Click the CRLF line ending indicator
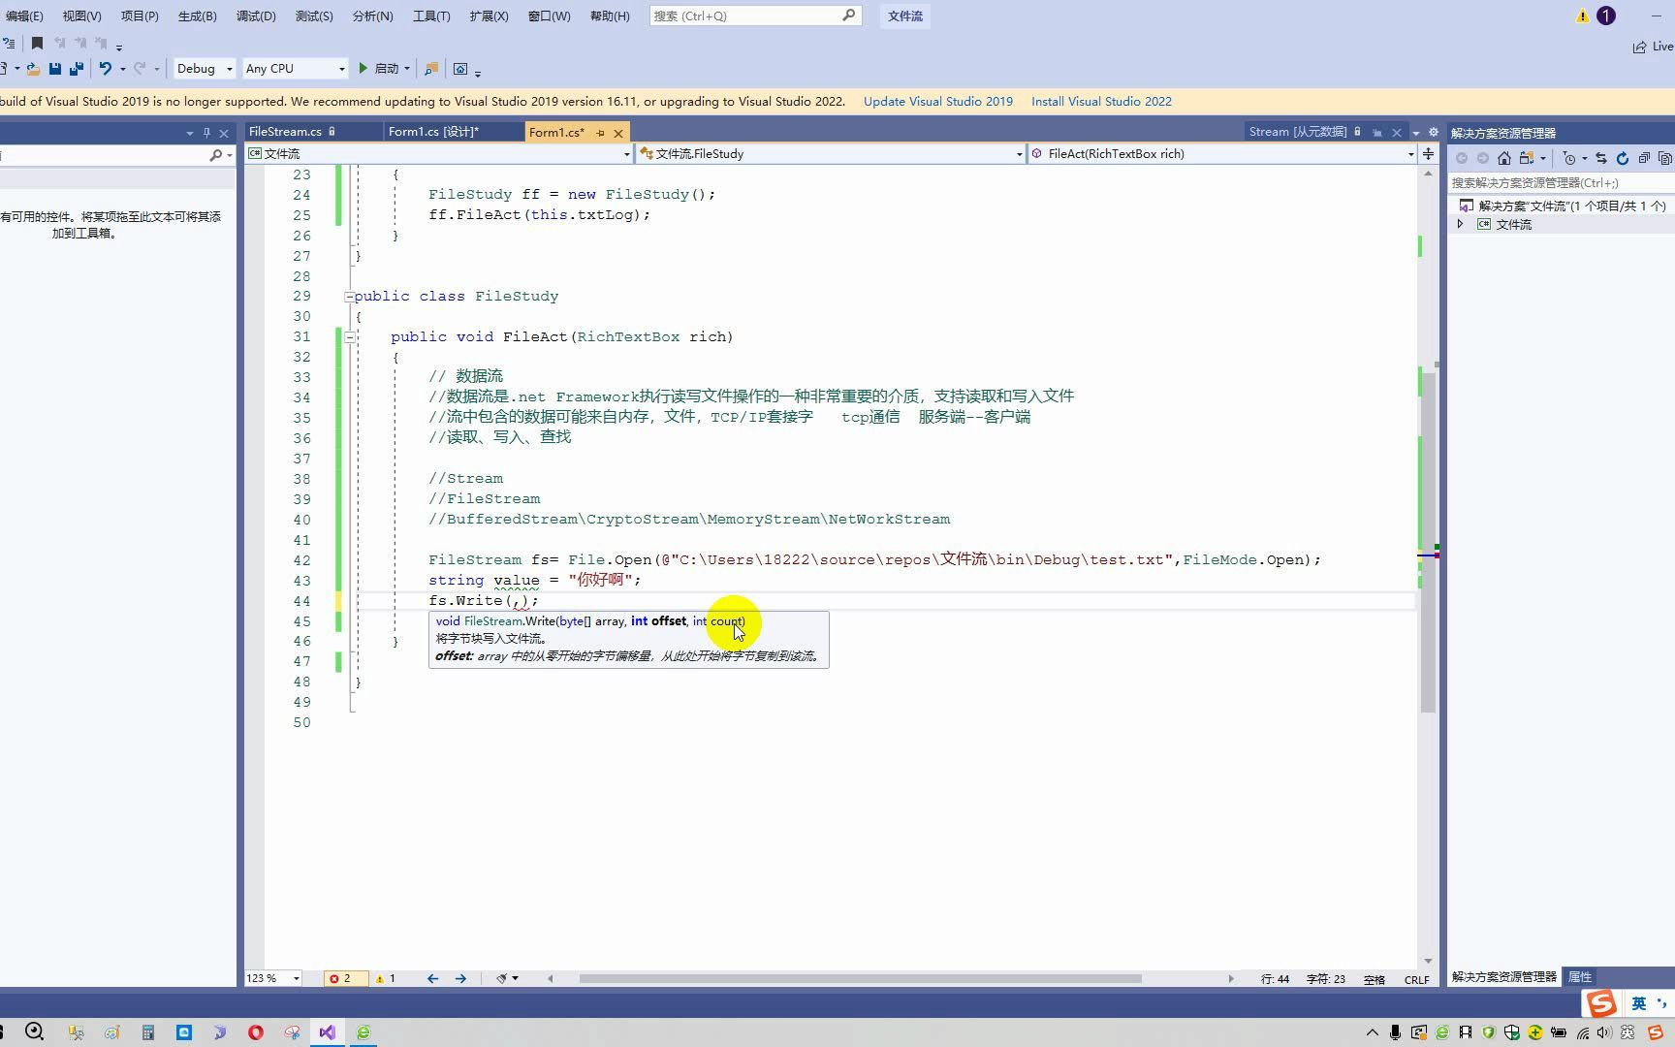The height and width of the screenshot is (1047, 1675). click(x=1416, y=979)
